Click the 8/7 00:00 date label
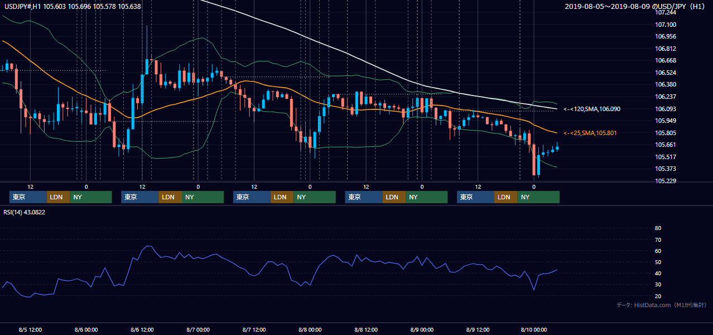This screenshot has height=335, width=713. pyautogui.click(x=197, y=329)
